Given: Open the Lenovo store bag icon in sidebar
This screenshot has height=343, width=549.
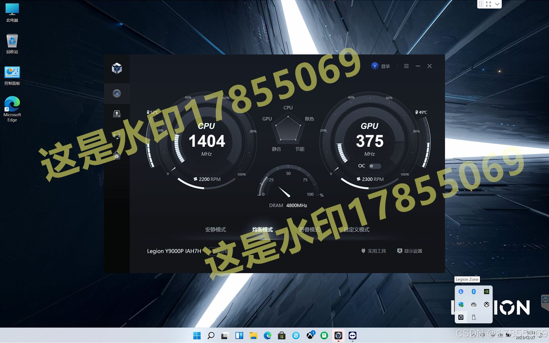Looking at the screenshot, I should click(x=117, y=155).
